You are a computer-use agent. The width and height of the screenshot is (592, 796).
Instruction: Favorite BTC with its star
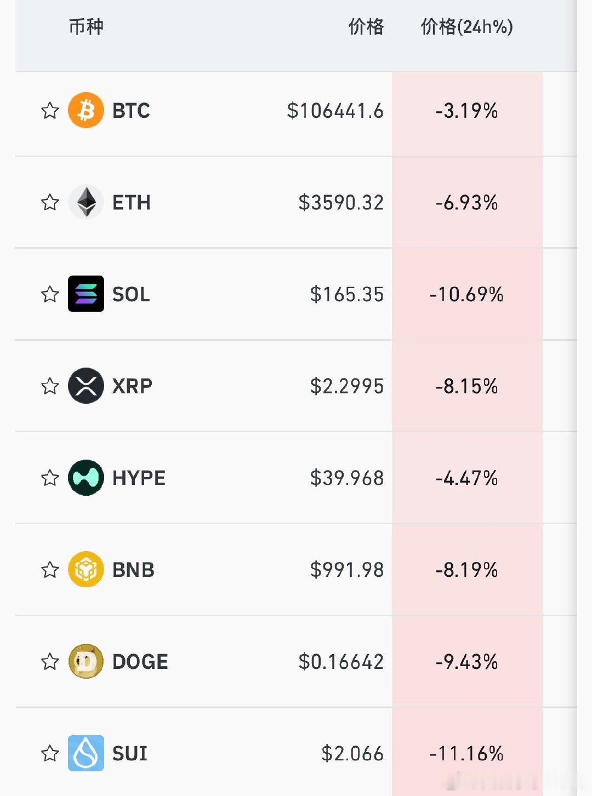click(x=50, y=110)
